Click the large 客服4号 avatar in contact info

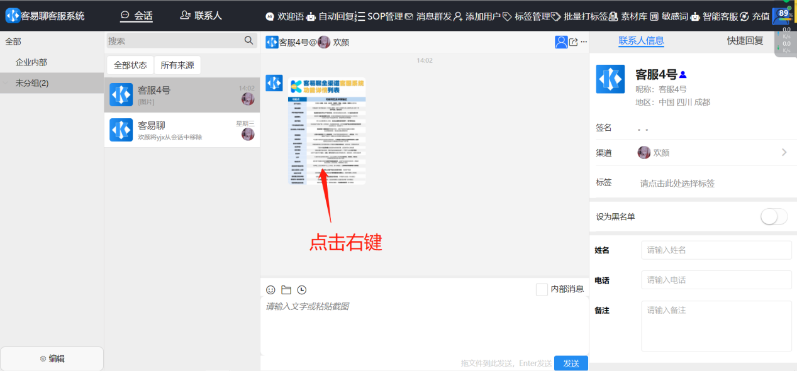(x=610, y=79)
